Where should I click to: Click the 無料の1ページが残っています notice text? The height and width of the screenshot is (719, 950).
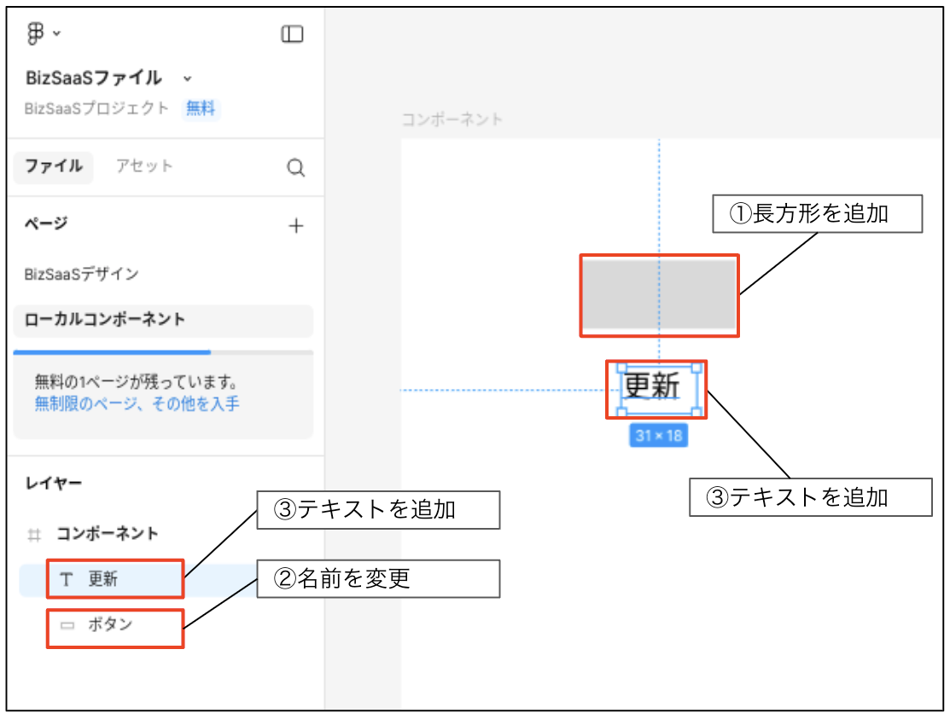pyautogui.click(x=136, y=382)
